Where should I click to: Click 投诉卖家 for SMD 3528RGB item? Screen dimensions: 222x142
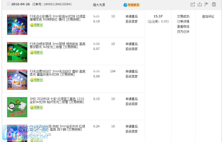(132, 104)
